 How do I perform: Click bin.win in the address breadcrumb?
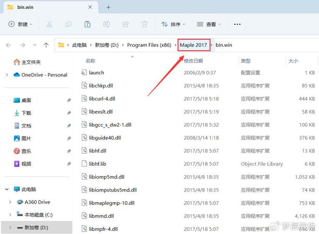click(x=224, y=45)
